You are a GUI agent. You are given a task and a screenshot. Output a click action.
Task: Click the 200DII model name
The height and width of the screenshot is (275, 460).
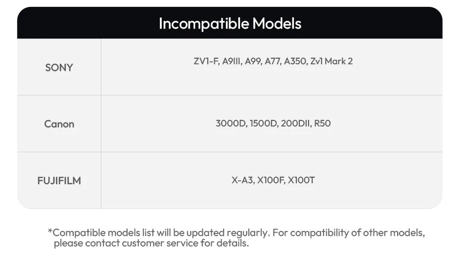(296, 123)
